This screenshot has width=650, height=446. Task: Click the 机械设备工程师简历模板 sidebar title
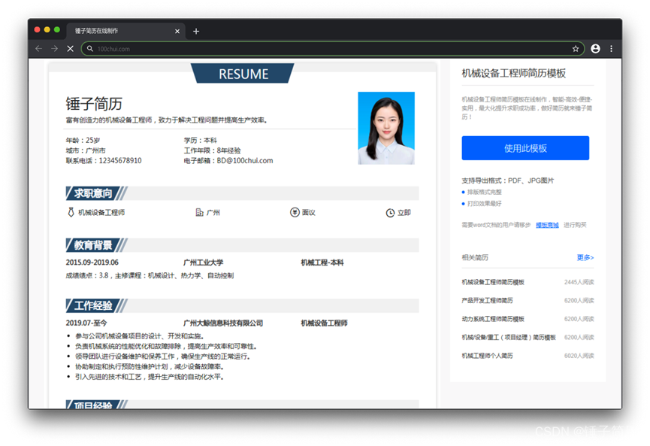[514, 74]
